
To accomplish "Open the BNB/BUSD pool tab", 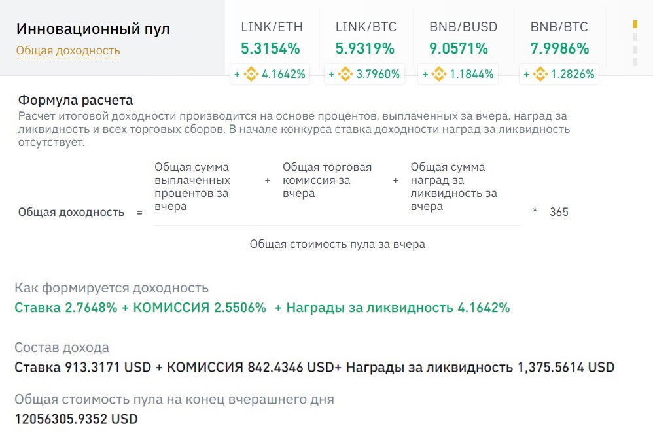I will (x=463, y=27).
